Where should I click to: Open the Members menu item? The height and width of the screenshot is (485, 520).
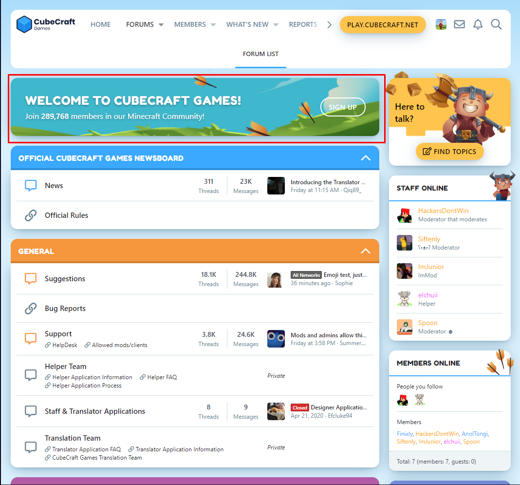(190, 24)
